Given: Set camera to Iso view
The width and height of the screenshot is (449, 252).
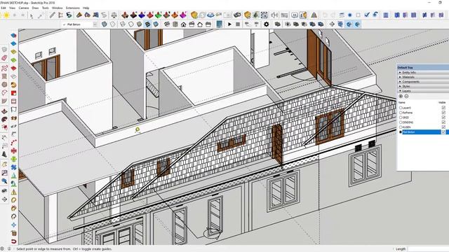Looking at the screenshot, I should point(167,24).
